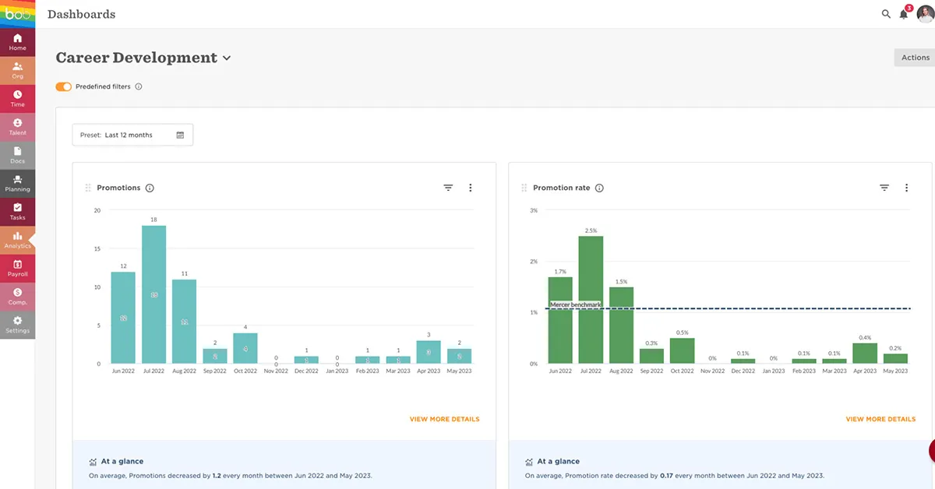Click info icon next to Predefined filters

(139, 86)
